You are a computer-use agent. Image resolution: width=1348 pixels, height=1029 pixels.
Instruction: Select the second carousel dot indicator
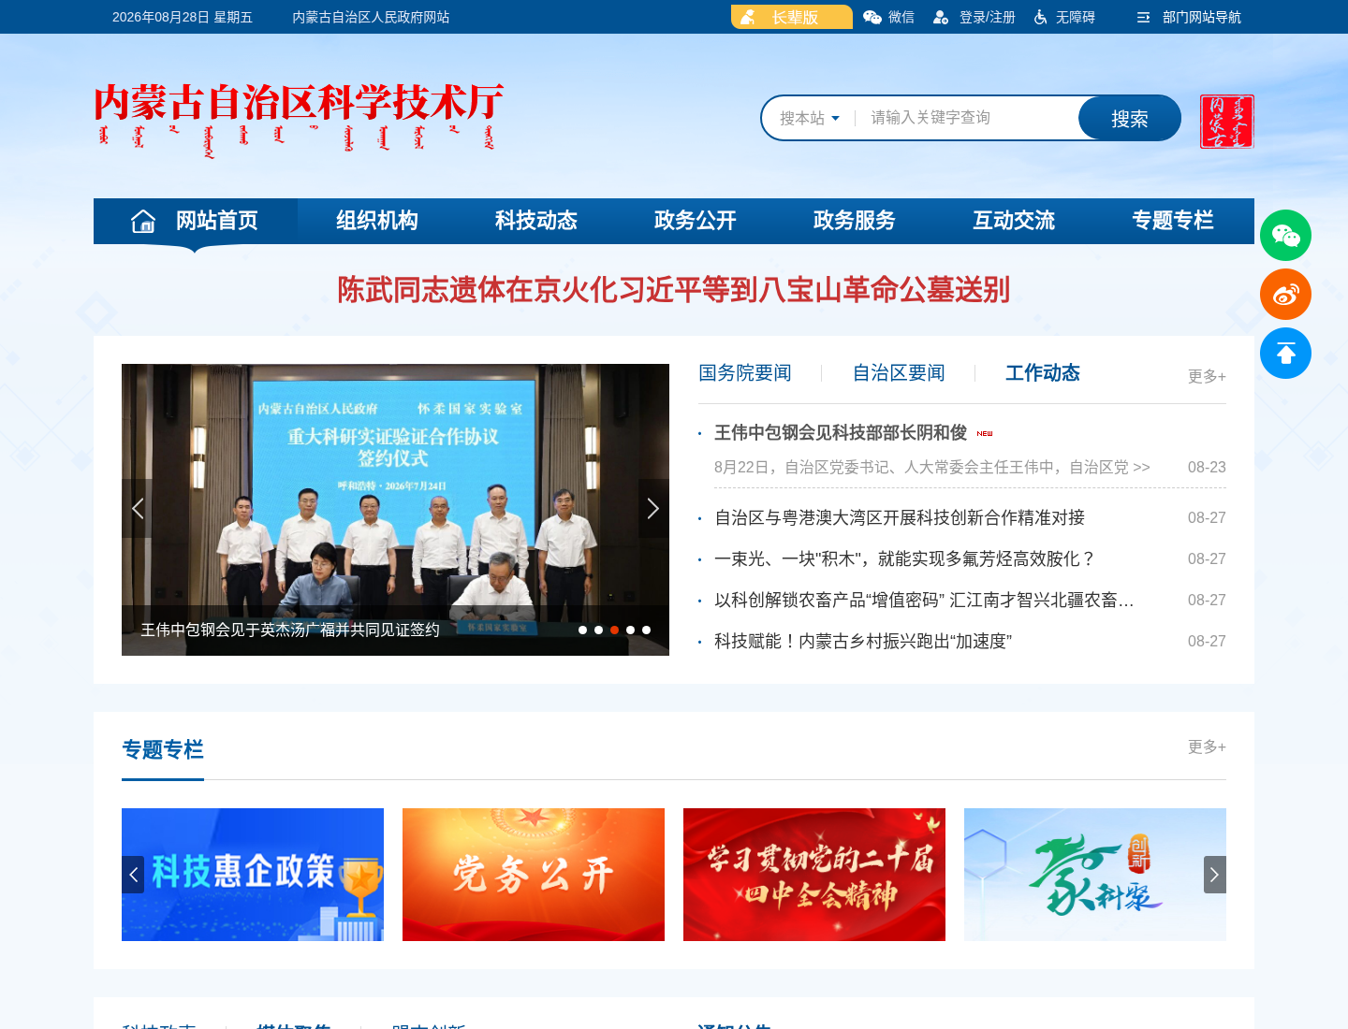598,630
